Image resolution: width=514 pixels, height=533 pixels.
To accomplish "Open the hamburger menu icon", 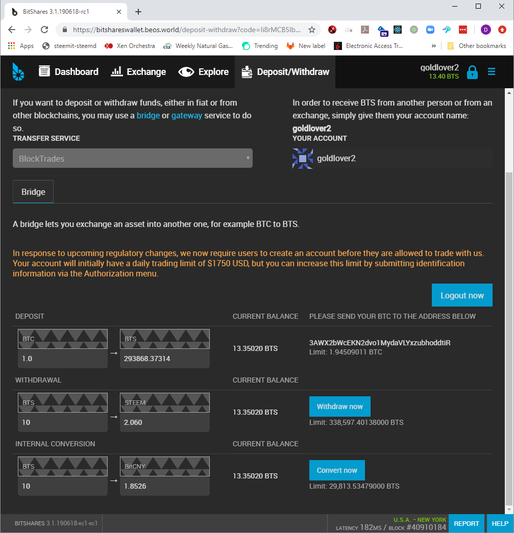I will pyautogui.click(x=491, y=71).
